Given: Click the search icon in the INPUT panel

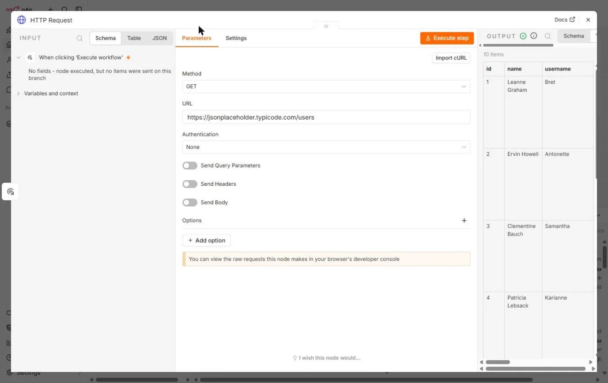Looking at the screenshot, I should click(79, 38).
